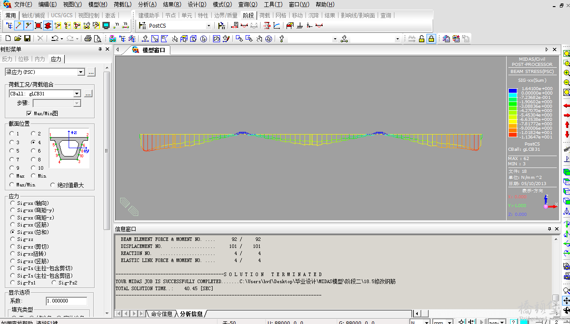The height and width of the screenshot is (324, 570).
Task: Click the ... button beside 梁应力(PSC)
Action: pyautogui.click(x=91, y=72)
